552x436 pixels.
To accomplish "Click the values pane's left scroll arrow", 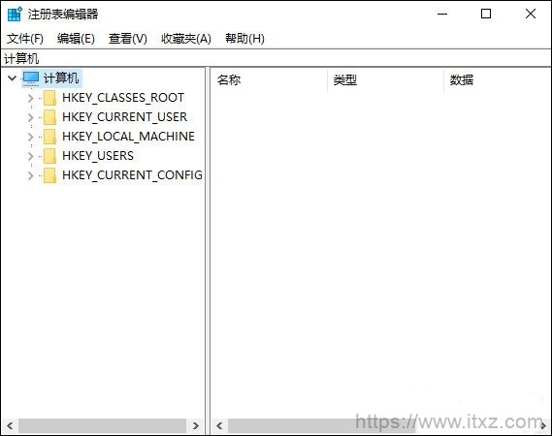I will coord(219,425).
